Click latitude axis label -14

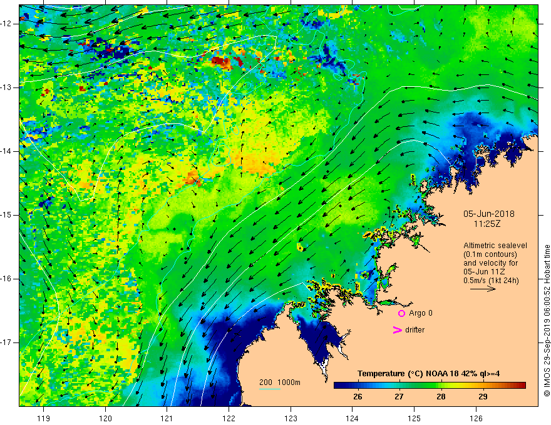(x=6, y=151)
